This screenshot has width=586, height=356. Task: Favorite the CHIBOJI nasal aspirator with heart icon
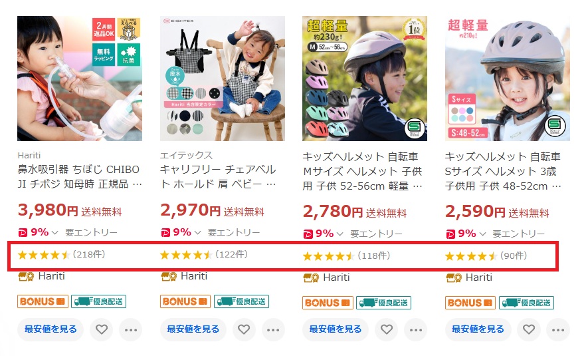coord(101,329)
